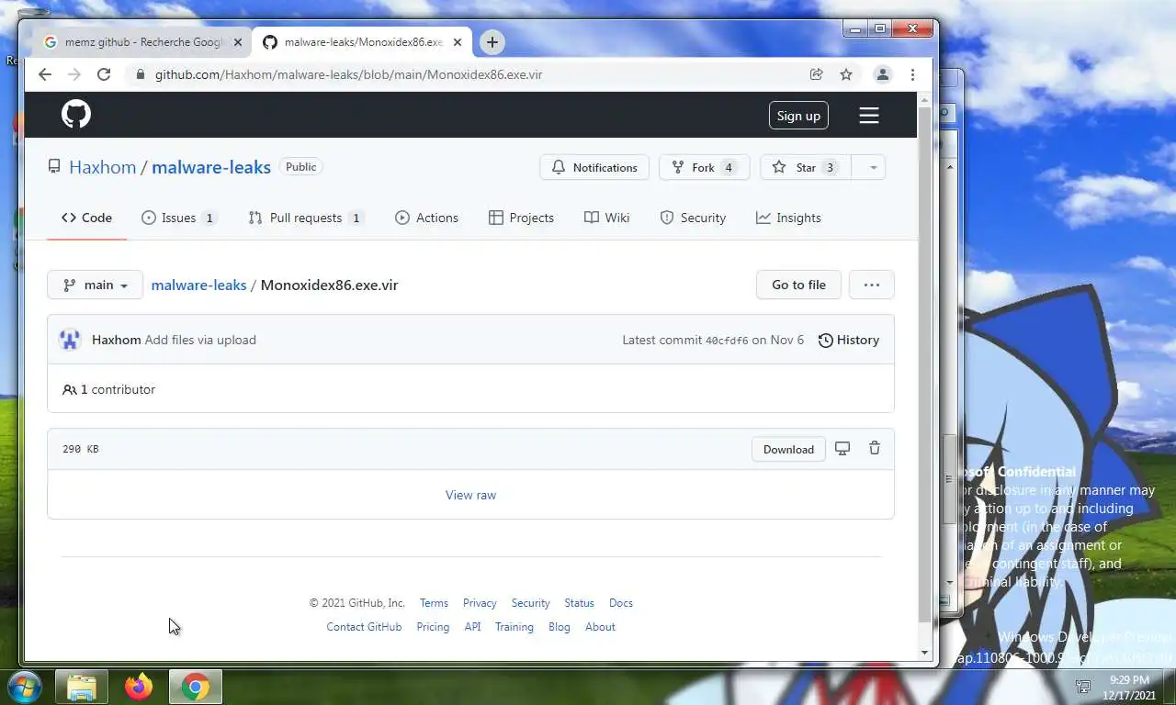This screenshot has width=1176, height=705.
Task: Open Chrome three-dot menu
Action: (912, 74)
